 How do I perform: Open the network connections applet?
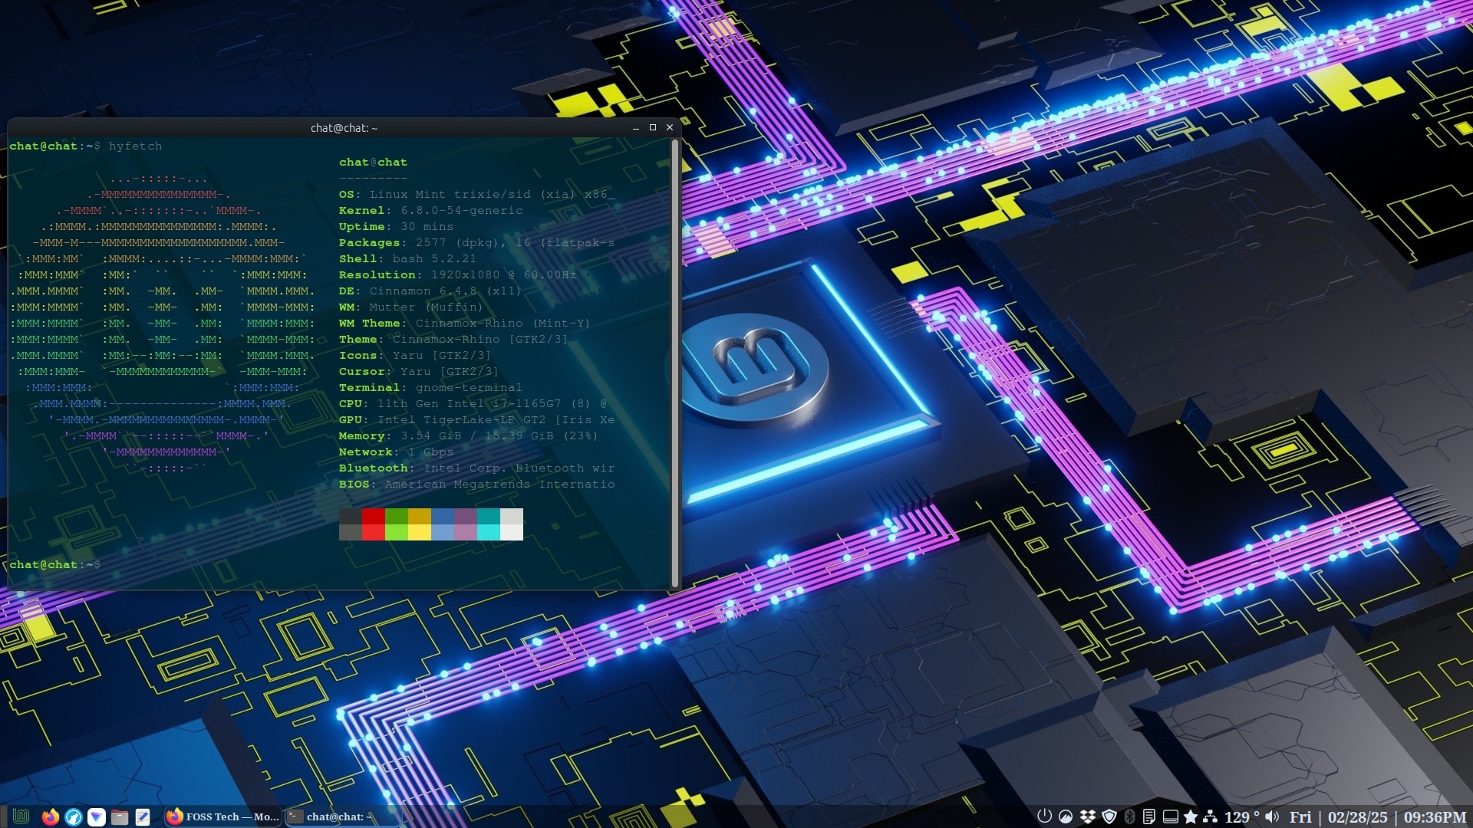[x=1211, y=816]
